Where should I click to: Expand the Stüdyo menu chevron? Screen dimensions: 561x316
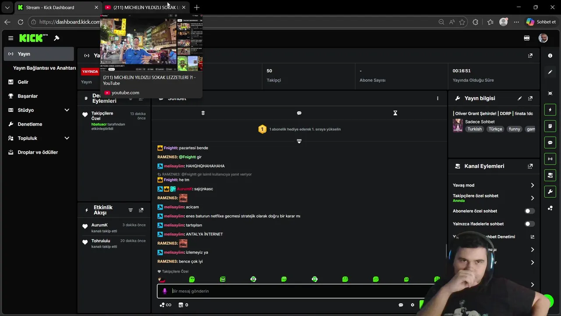point(67,110)
